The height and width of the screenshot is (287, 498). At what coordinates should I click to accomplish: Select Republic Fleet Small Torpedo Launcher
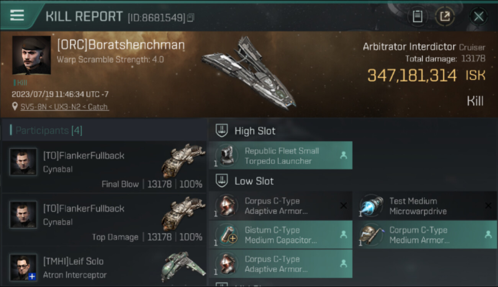(x=281, y=156)
